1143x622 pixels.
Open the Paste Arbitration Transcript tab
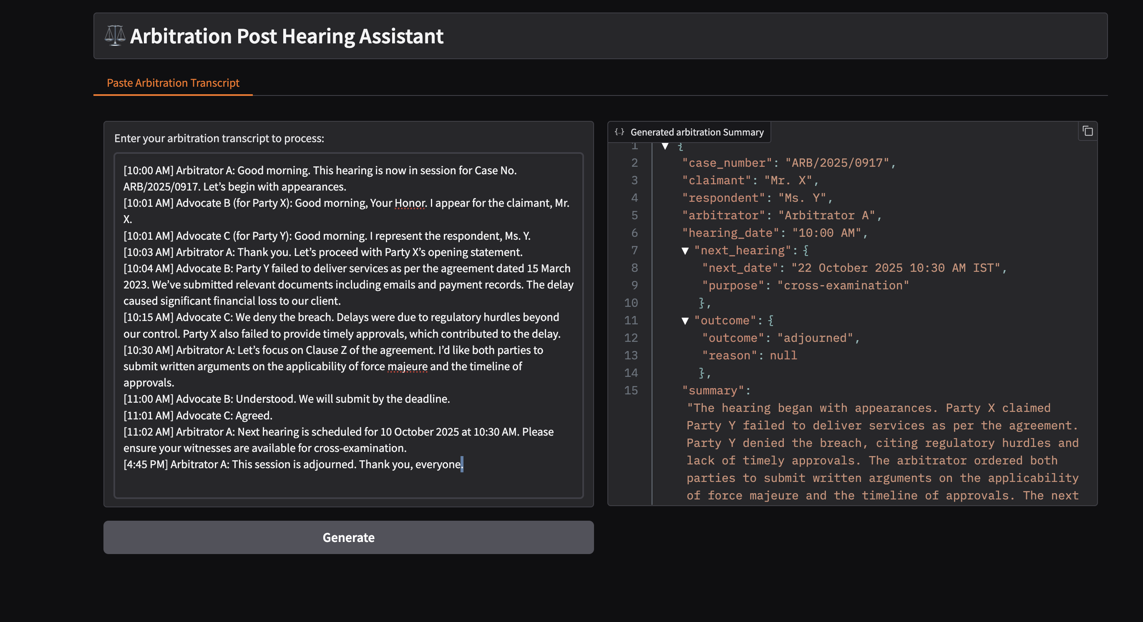pyautogui.click(x=173, y=83)
